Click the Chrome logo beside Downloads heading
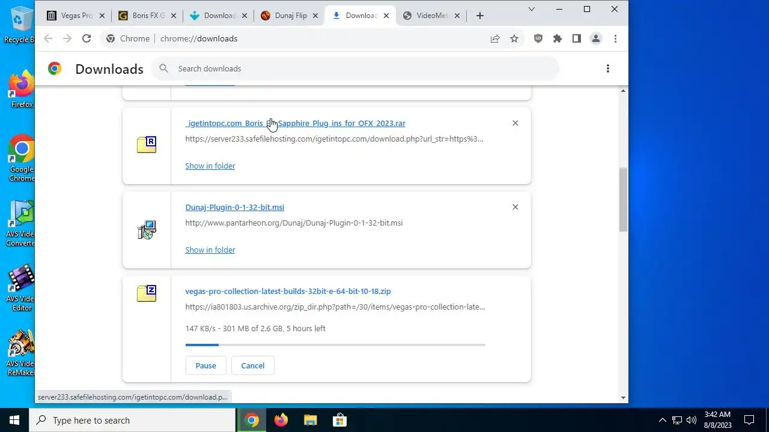 tap(55, 68)
